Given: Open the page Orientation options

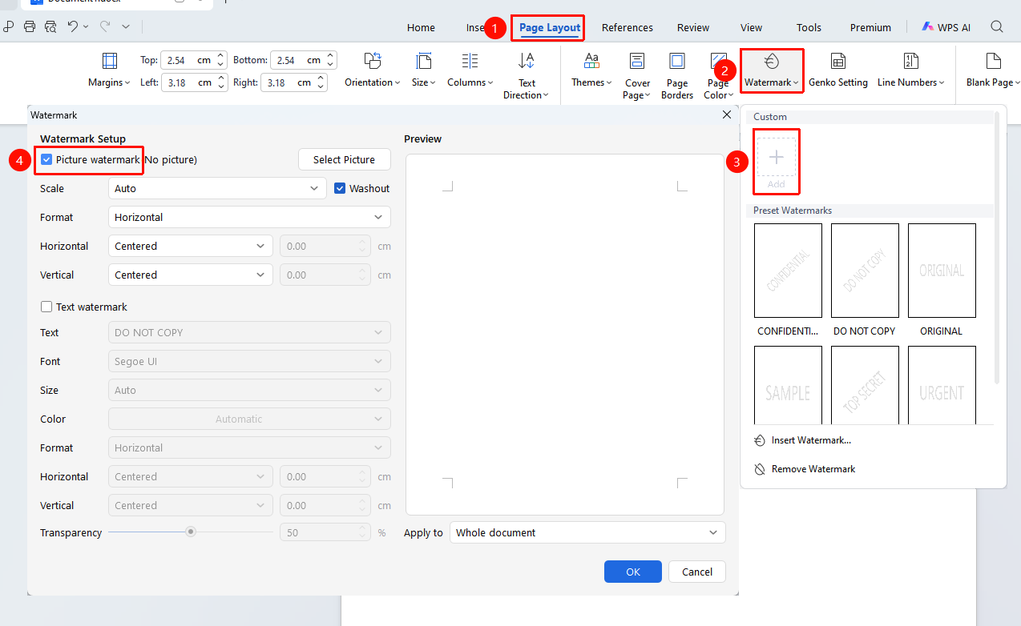Looking at the screenshot, I should click(373, 71).
